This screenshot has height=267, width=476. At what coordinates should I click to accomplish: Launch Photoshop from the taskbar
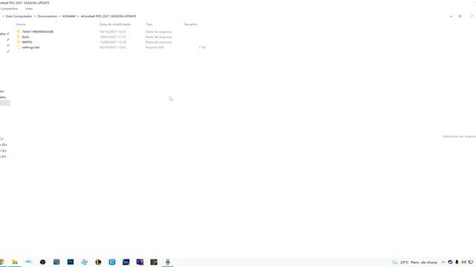click(x=71, y=262)
